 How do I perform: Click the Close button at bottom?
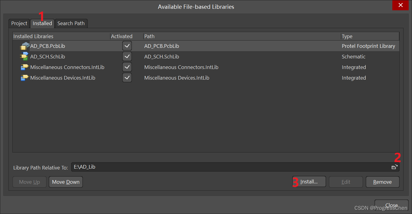pos(391,205)
